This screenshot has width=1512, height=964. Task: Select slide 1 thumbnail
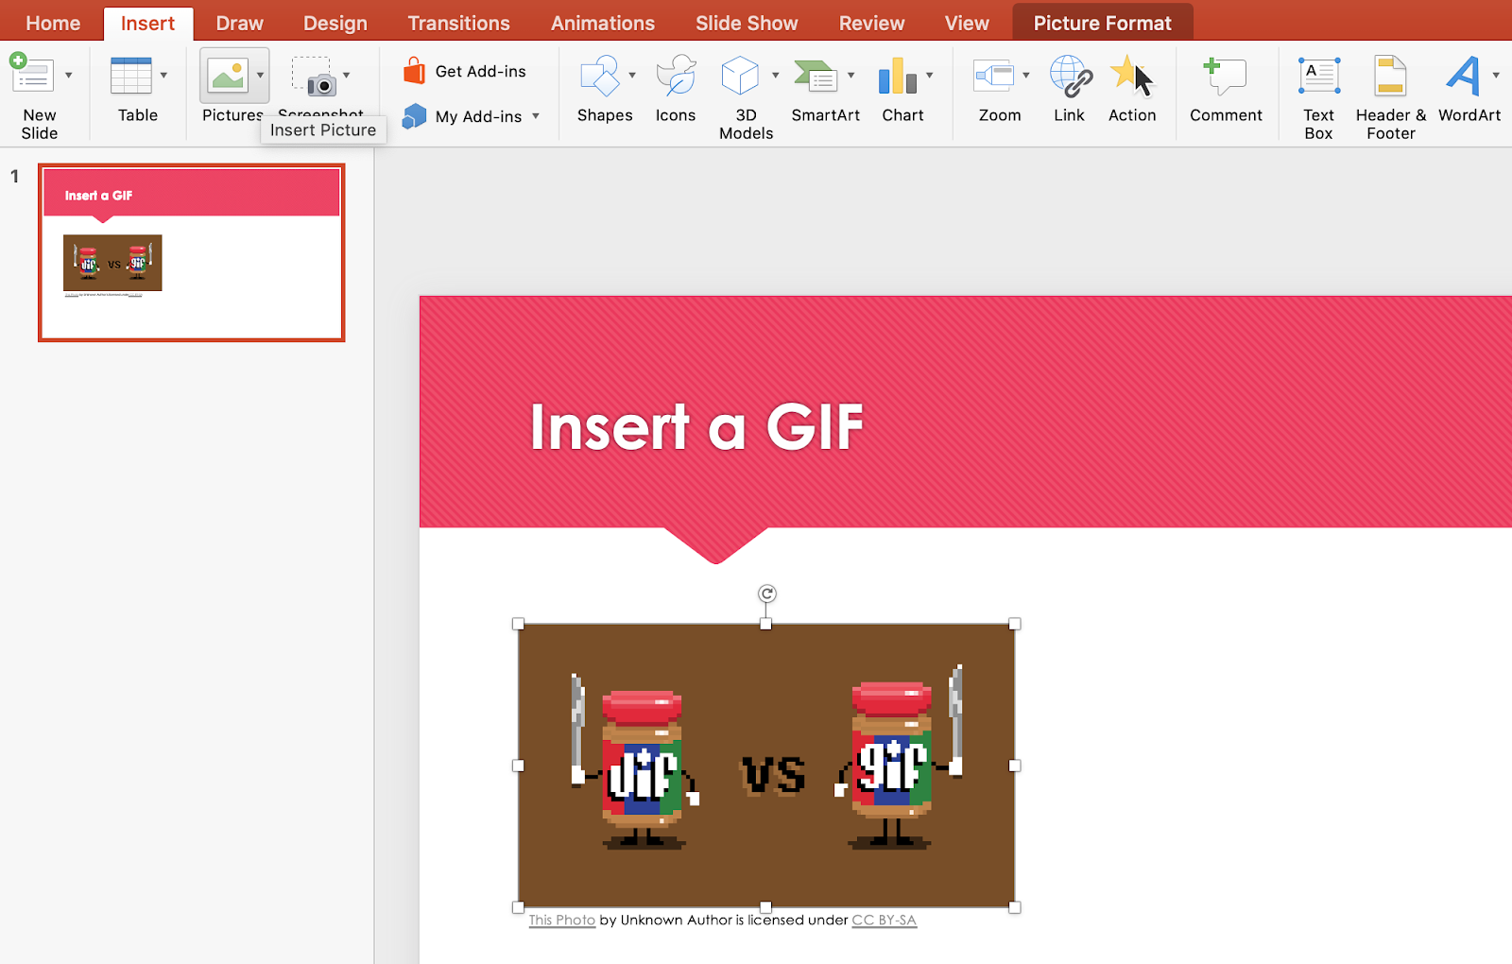pos(192,252)
